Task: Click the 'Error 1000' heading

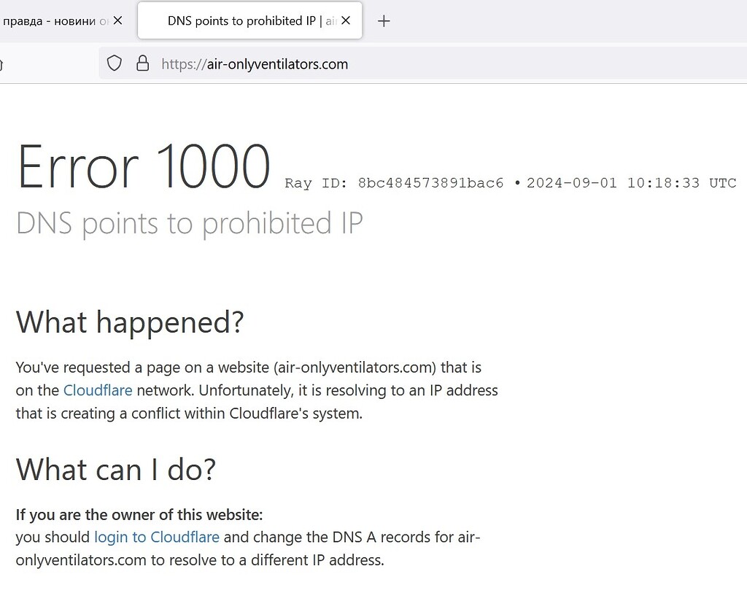Action: click(144, 166)
